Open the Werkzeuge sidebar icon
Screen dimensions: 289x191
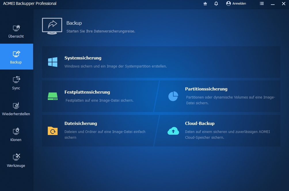click(16, 157)
